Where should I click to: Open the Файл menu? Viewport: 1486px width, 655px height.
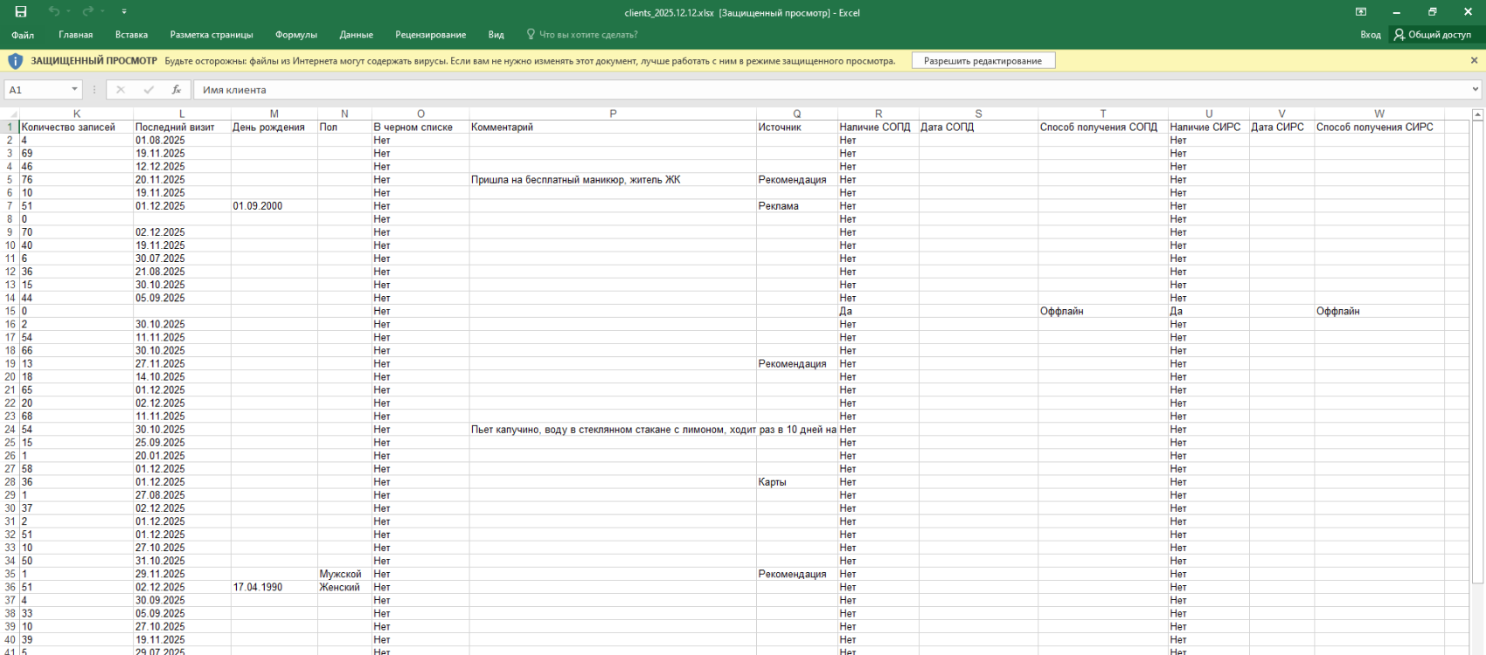tap(23, 35)
